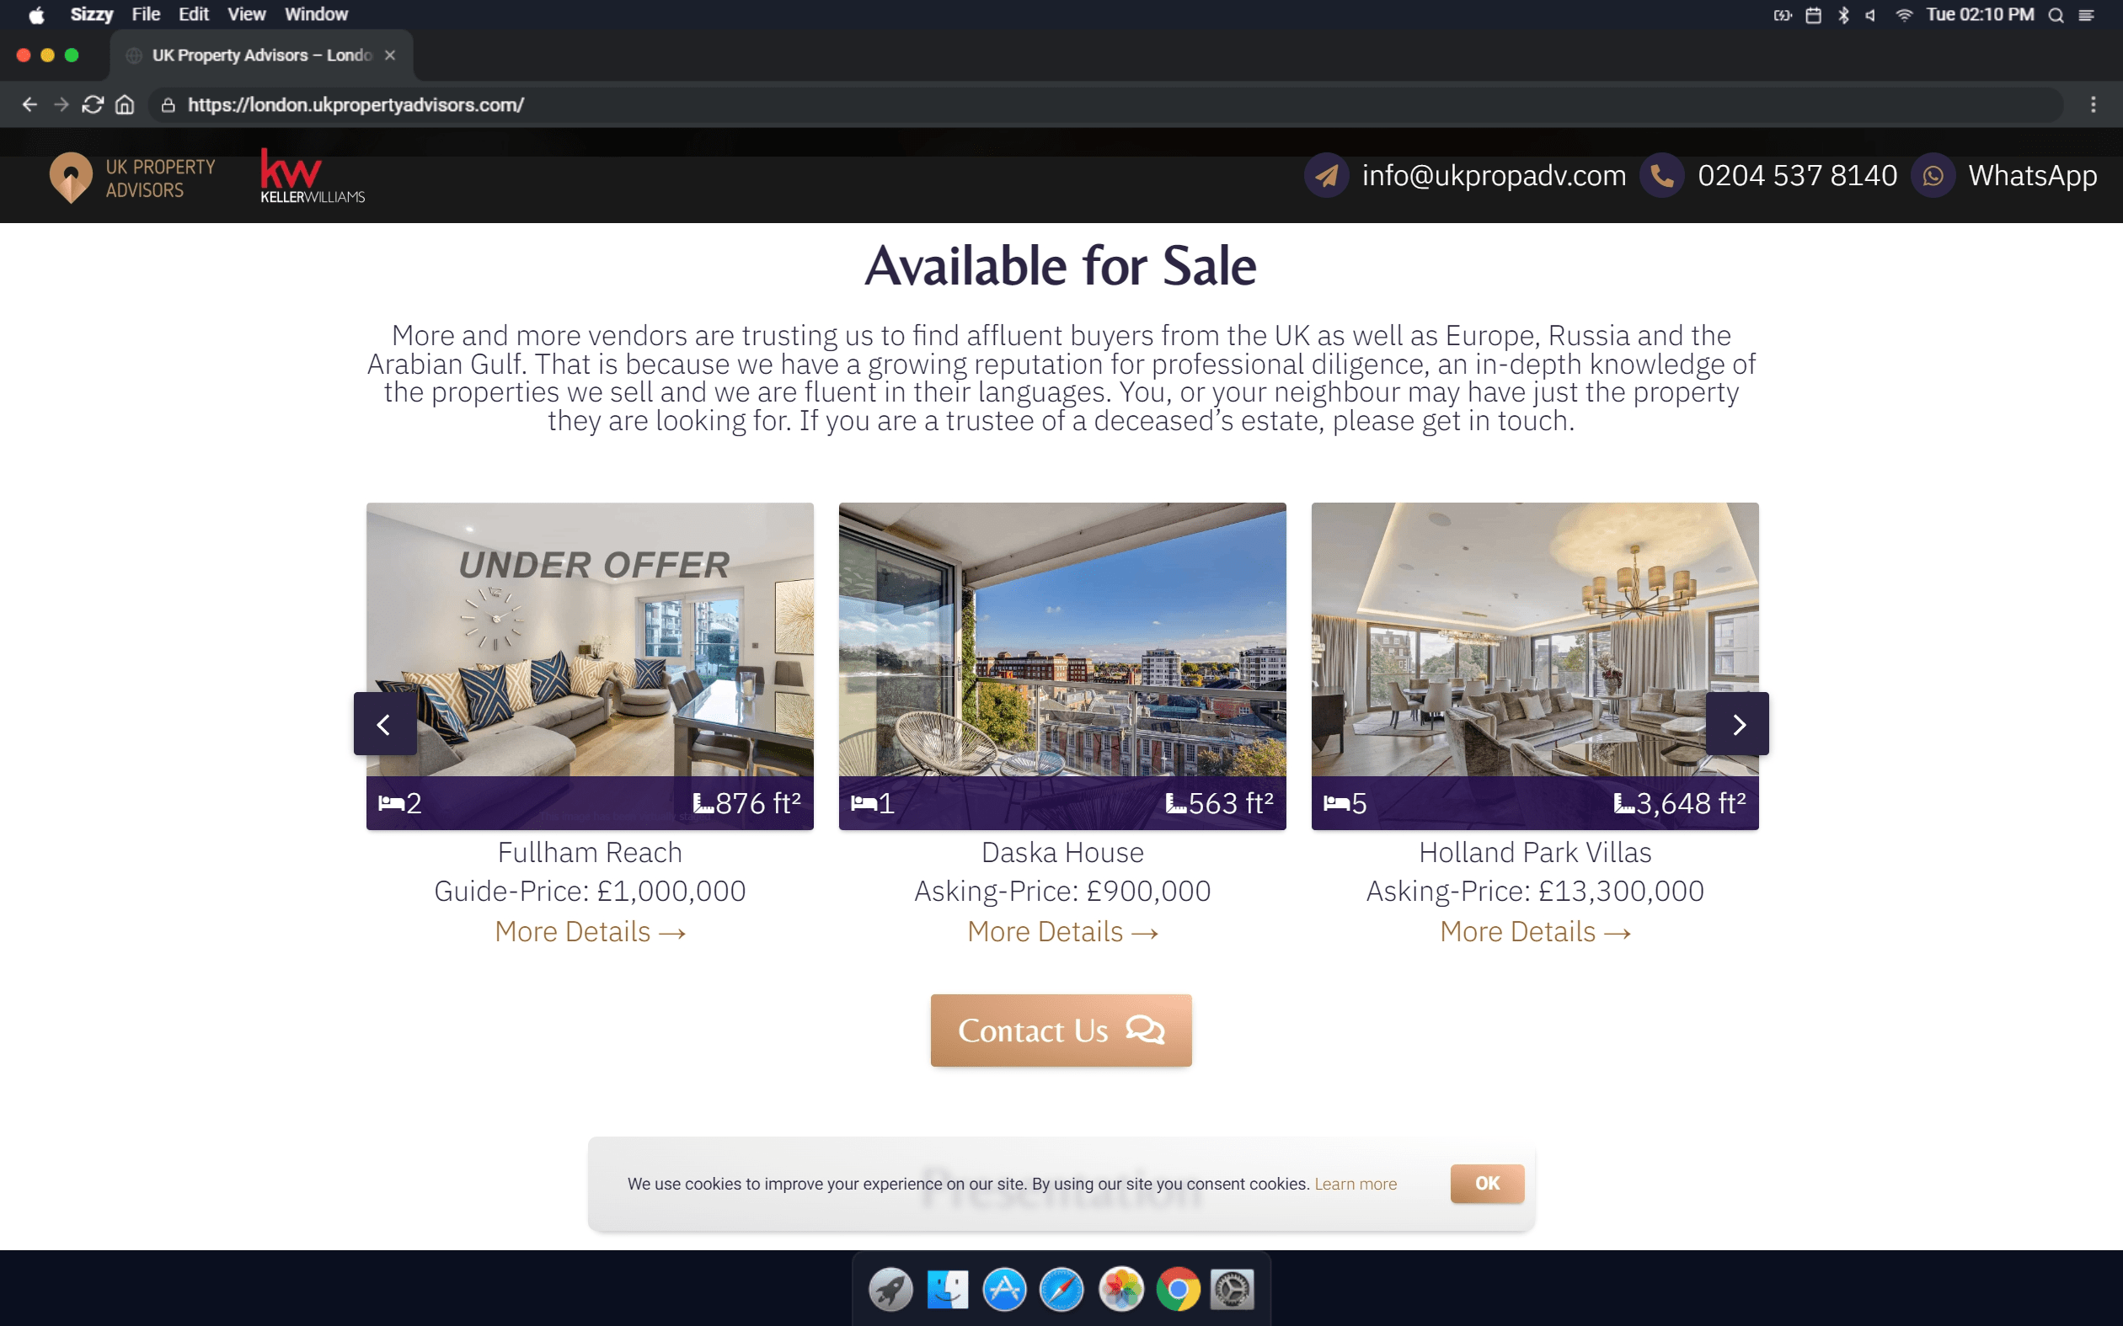Click the phone call icon
The height and width of the screenshot is (1326, 2123).
(x=1661, y=175)
